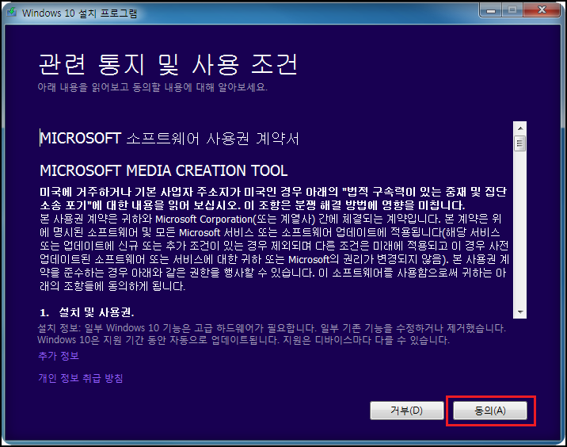
Task: Click section title '1. 설치 및 사용권.'
Action: [87, 312]
